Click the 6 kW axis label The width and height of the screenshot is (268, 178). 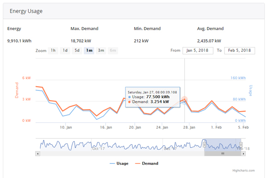pos(26,78)
